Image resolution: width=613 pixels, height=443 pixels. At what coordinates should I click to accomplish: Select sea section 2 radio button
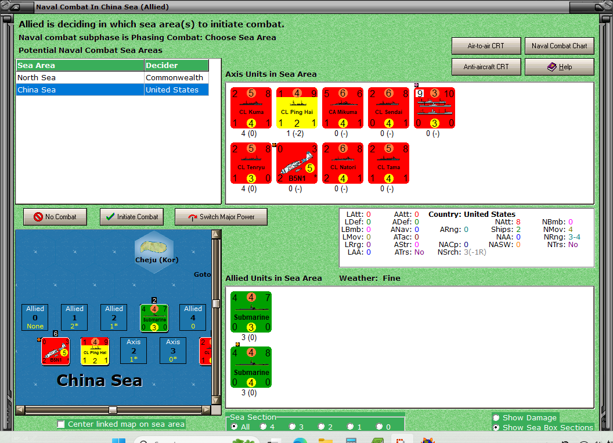321,427
